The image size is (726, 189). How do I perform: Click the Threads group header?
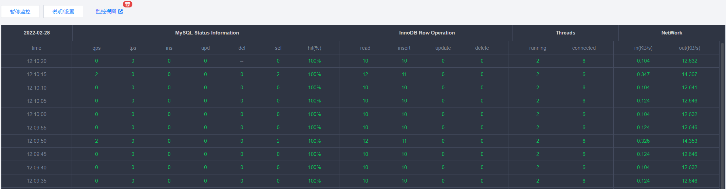pyautogui.click(x=565, y=33)
